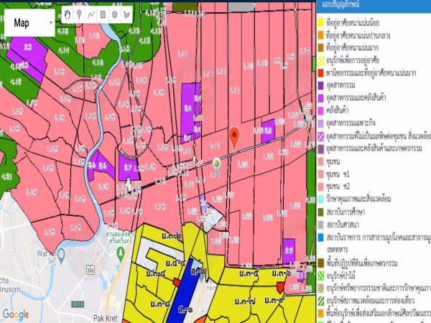Image resolution: width=431 pixels, height=323 pixels.
Task: Click legend entry พาณิชยกรรมและที่อยู่อาศัยหนาแน่นมาก
Action: (371, 72)
